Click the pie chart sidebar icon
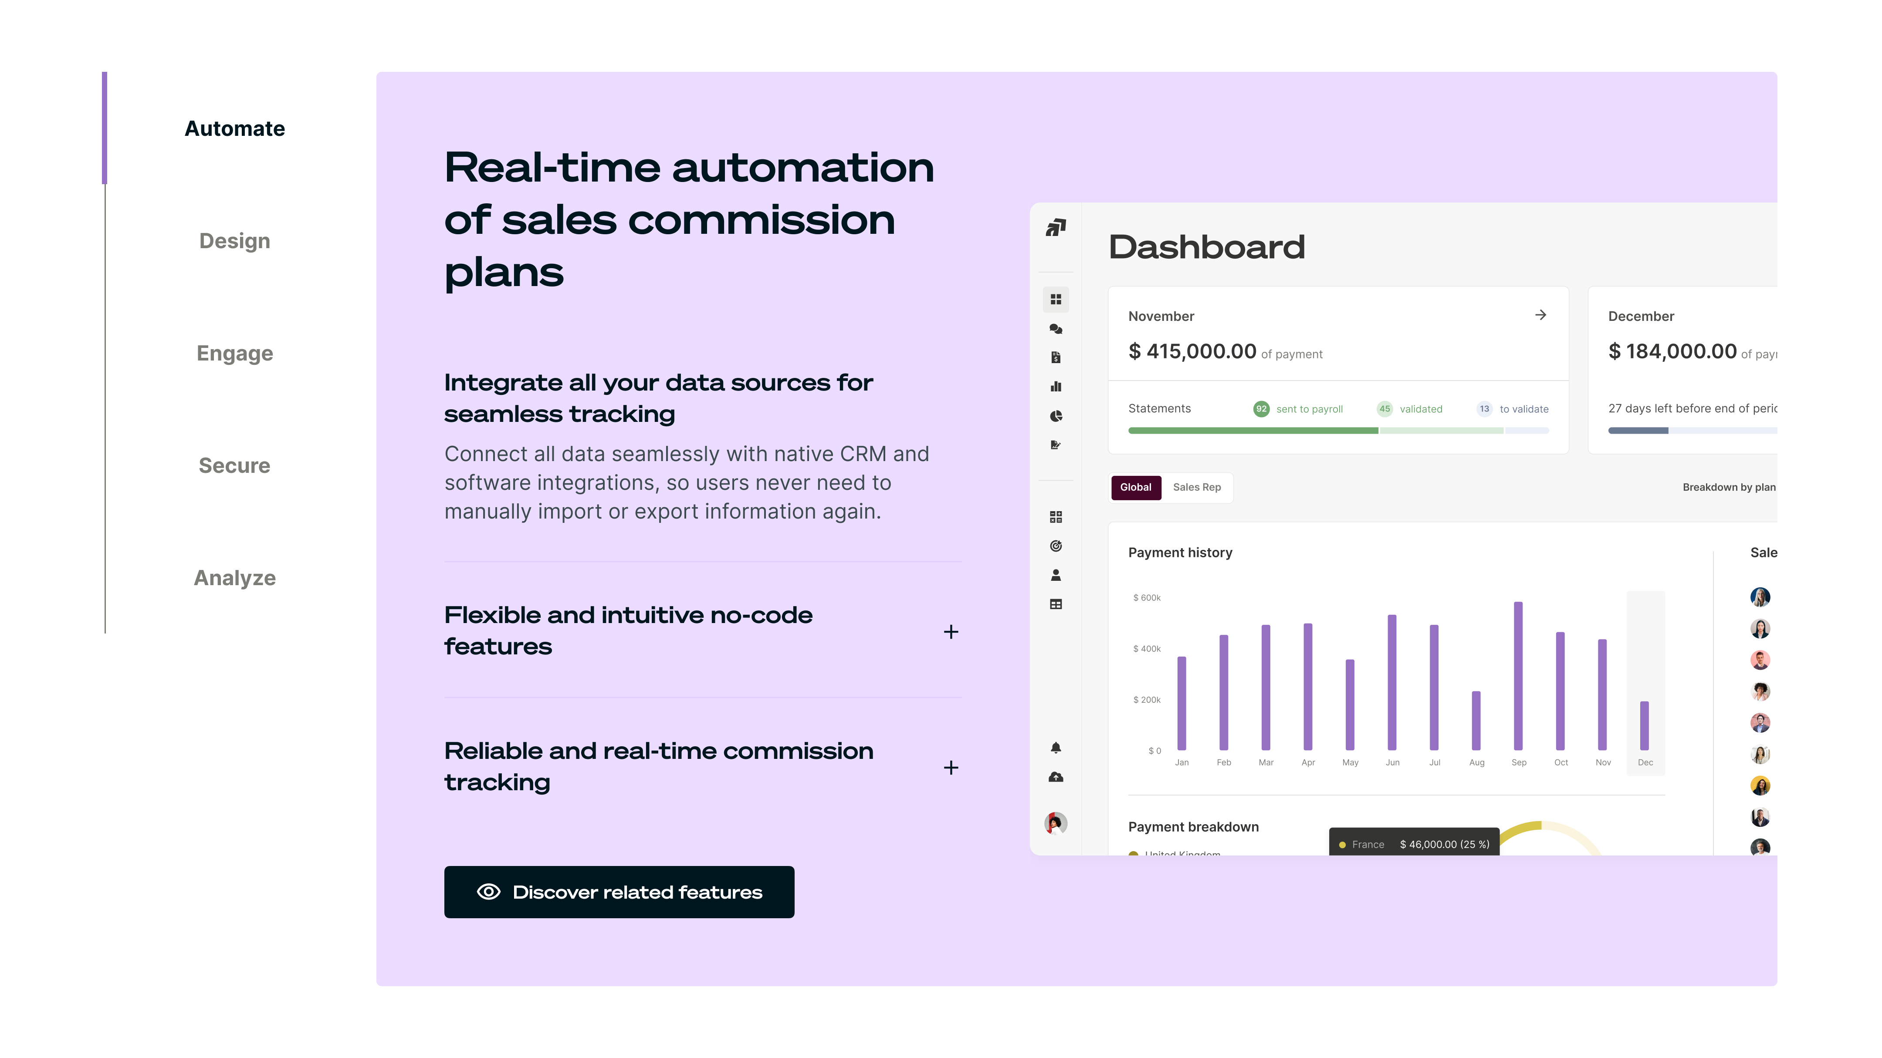Image resolution: width=1882 pixels, height=1058 pixels. pyautogui.click(x=1056, y=415)
